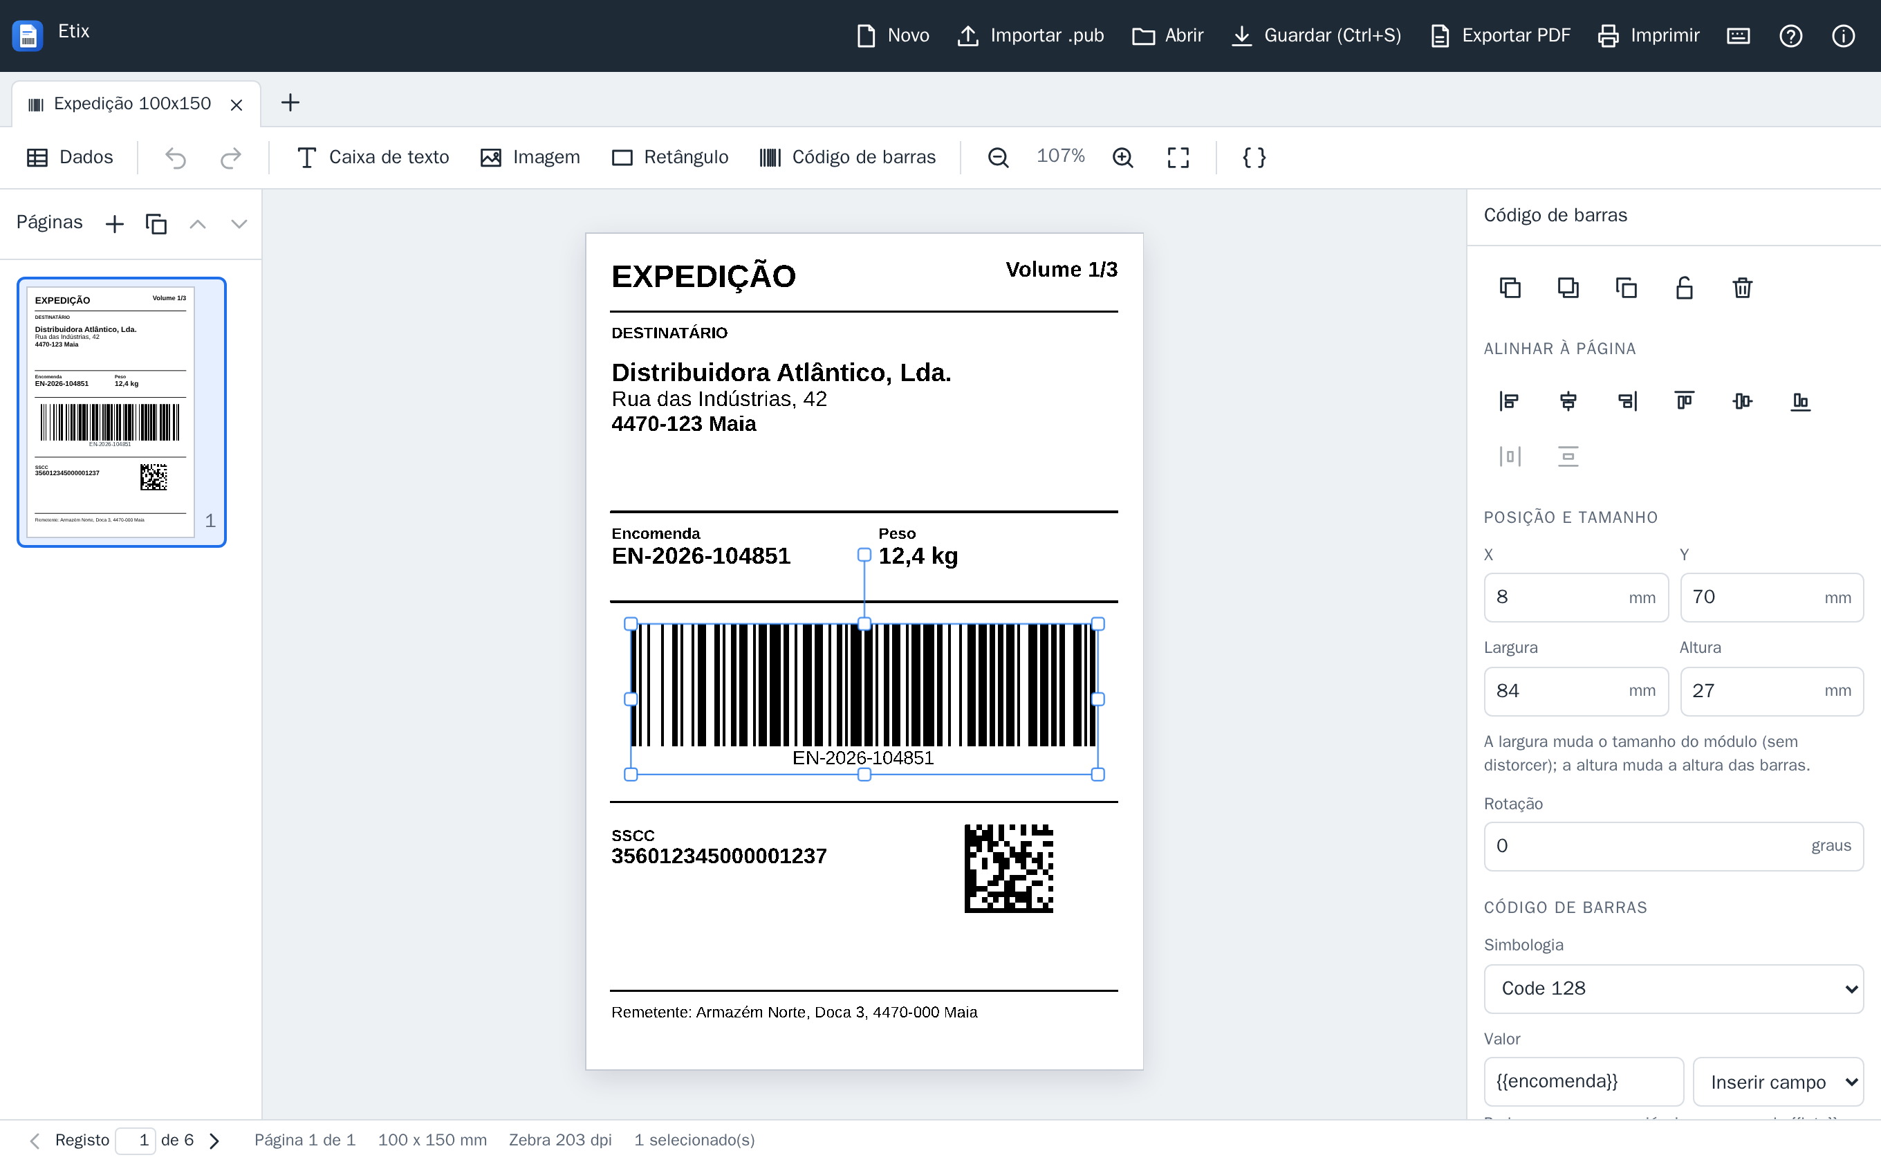The image size is (1881, 1162).
Task: Zoom in the canvas
Action: [x=1122, y=158]
